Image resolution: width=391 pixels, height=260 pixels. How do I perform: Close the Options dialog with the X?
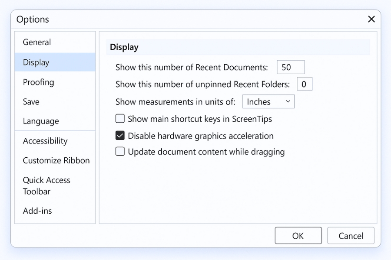[371, 19]
